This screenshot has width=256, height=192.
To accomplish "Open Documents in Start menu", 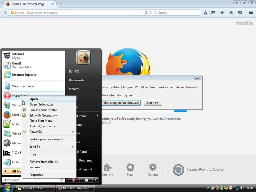I will click(x=76, y=80).
